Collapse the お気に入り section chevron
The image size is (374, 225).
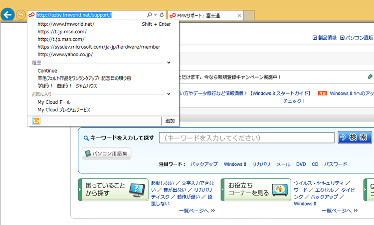point(169,94)
